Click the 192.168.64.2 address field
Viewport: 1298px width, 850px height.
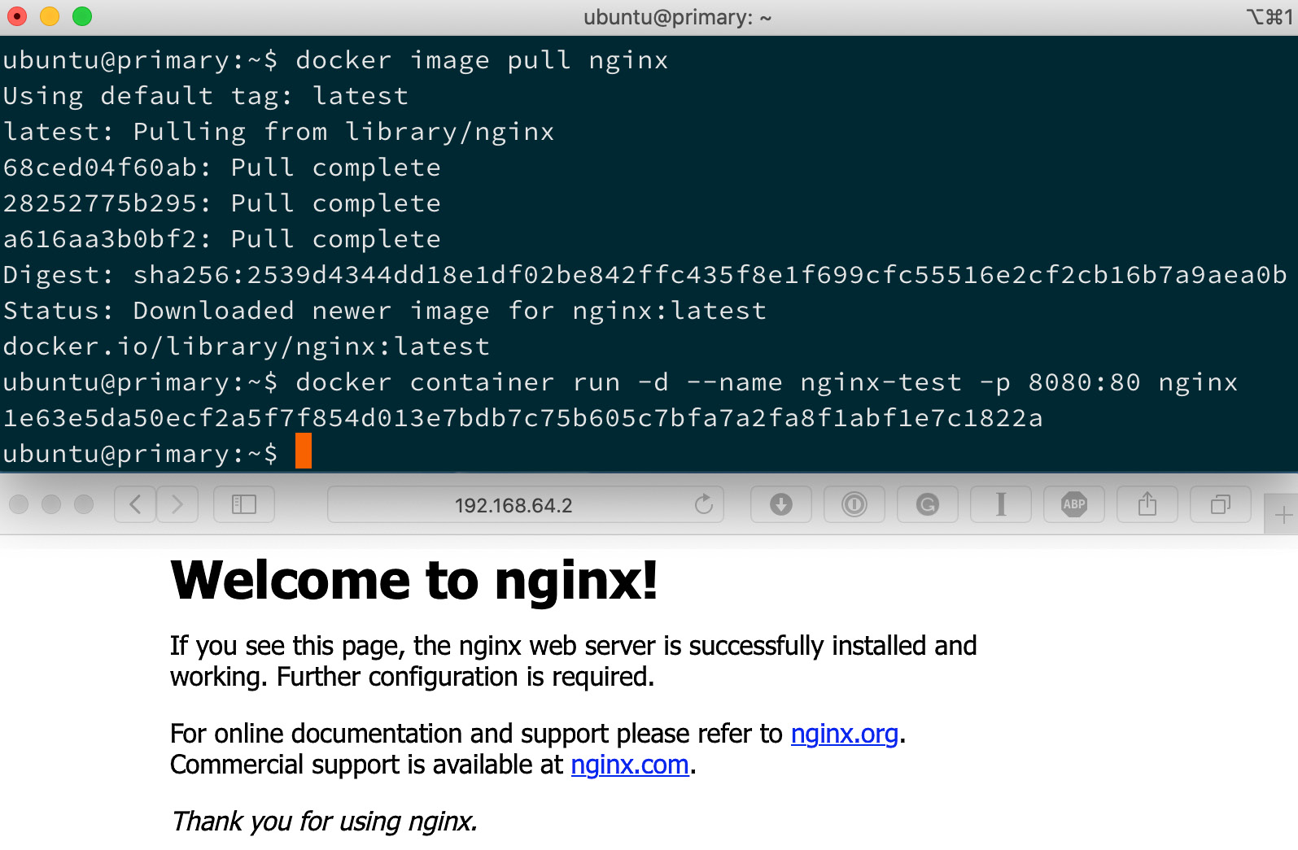click(x=526, y=505)
